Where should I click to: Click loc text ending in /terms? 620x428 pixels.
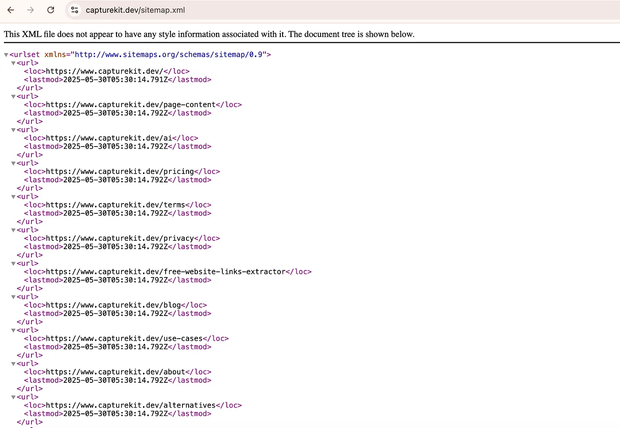[x=116, y=205]
